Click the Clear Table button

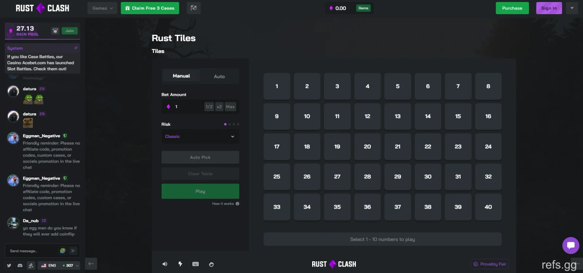[200, 174]
